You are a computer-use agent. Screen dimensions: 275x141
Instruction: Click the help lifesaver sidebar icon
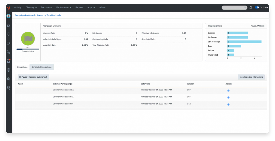click(8, 70)
